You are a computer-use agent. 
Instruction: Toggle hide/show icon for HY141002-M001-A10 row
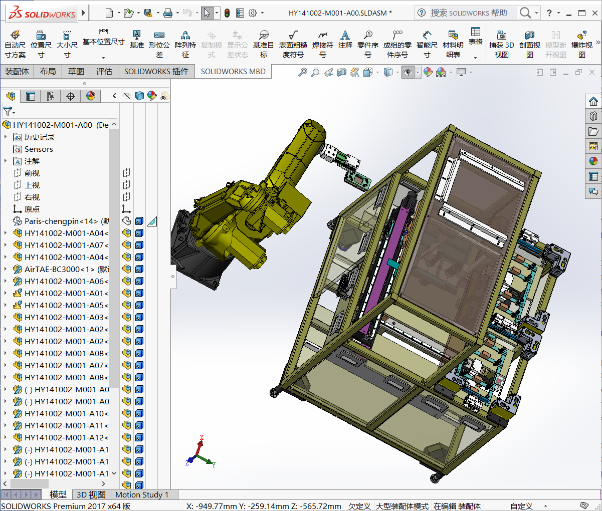[127, 413]
